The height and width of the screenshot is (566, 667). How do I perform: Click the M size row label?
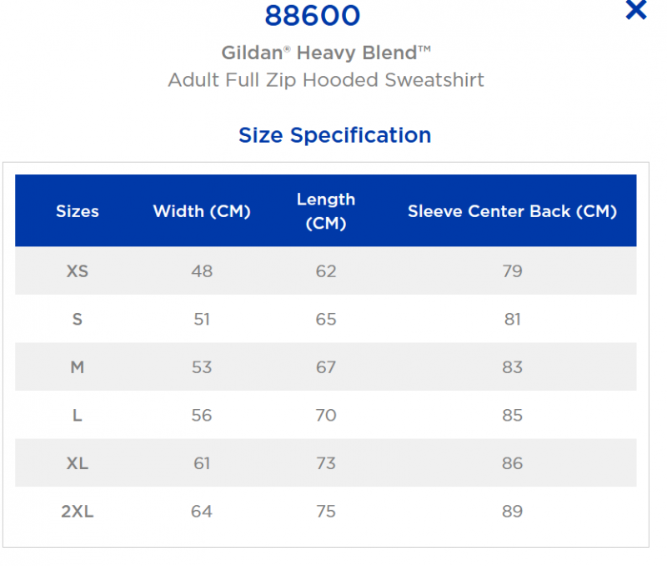point(78,367)
